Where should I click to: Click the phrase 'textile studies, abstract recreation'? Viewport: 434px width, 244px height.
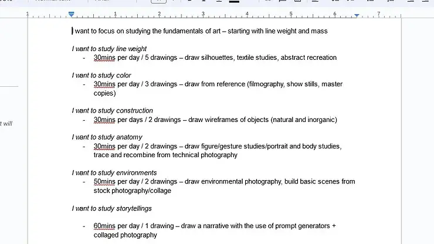(287, 57)
